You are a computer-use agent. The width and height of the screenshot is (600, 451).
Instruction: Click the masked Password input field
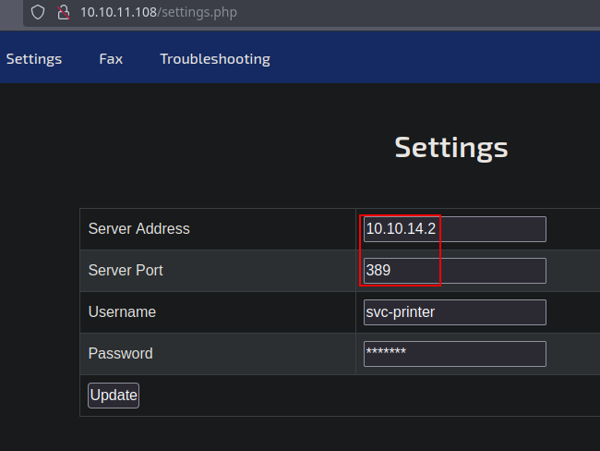[x=454, y=354]
